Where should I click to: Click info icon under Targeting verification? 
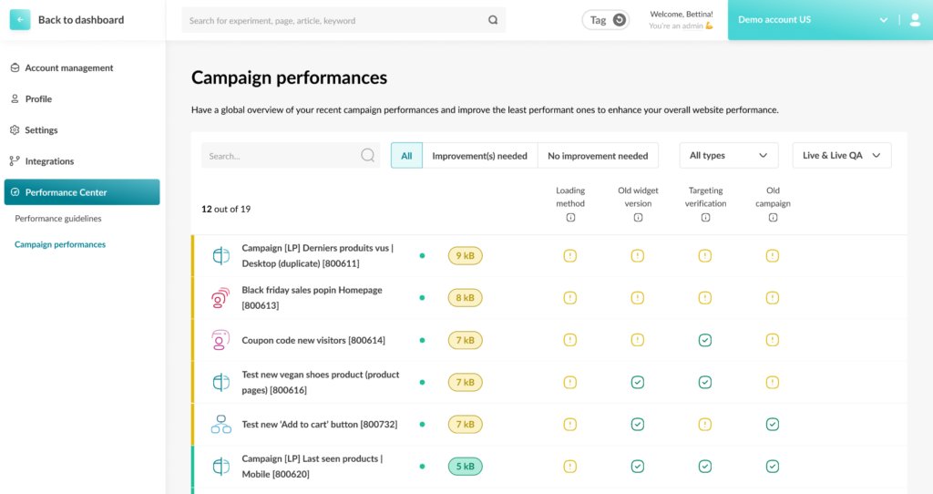point(705,218)
